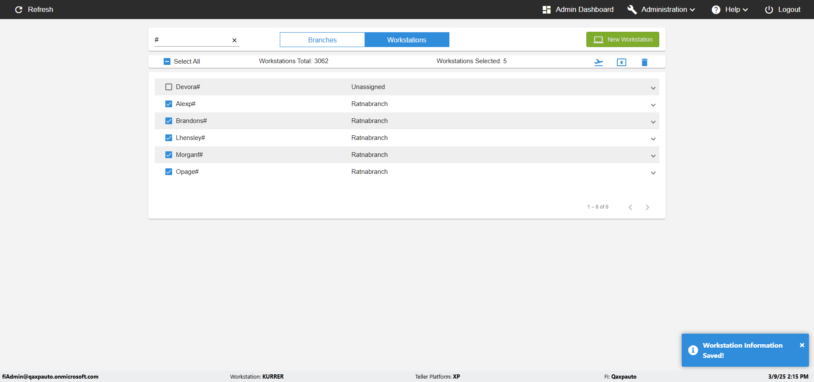Viewport: 814px width, 382px height.
Task: Click the Help question mark icon
Action: coord(716,9)
